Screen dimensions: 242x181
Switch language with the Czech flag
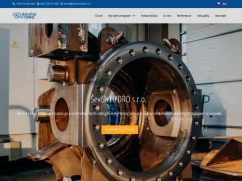point(218,4)
